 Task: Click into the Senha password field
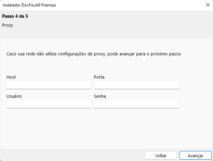click(x=136, y=104)
